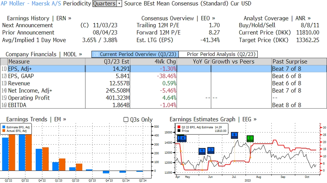Select the Operating Profit row
Viewport: 327px width, 183px height.
pos(163,98)
